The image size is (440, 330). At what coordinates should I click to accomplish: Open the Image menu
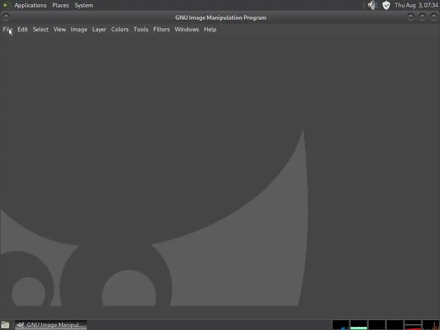[79, 29]
